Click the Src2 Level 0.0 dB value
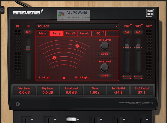Image resolution: width=167 pixels, height=123 pixels. (105, 76)
